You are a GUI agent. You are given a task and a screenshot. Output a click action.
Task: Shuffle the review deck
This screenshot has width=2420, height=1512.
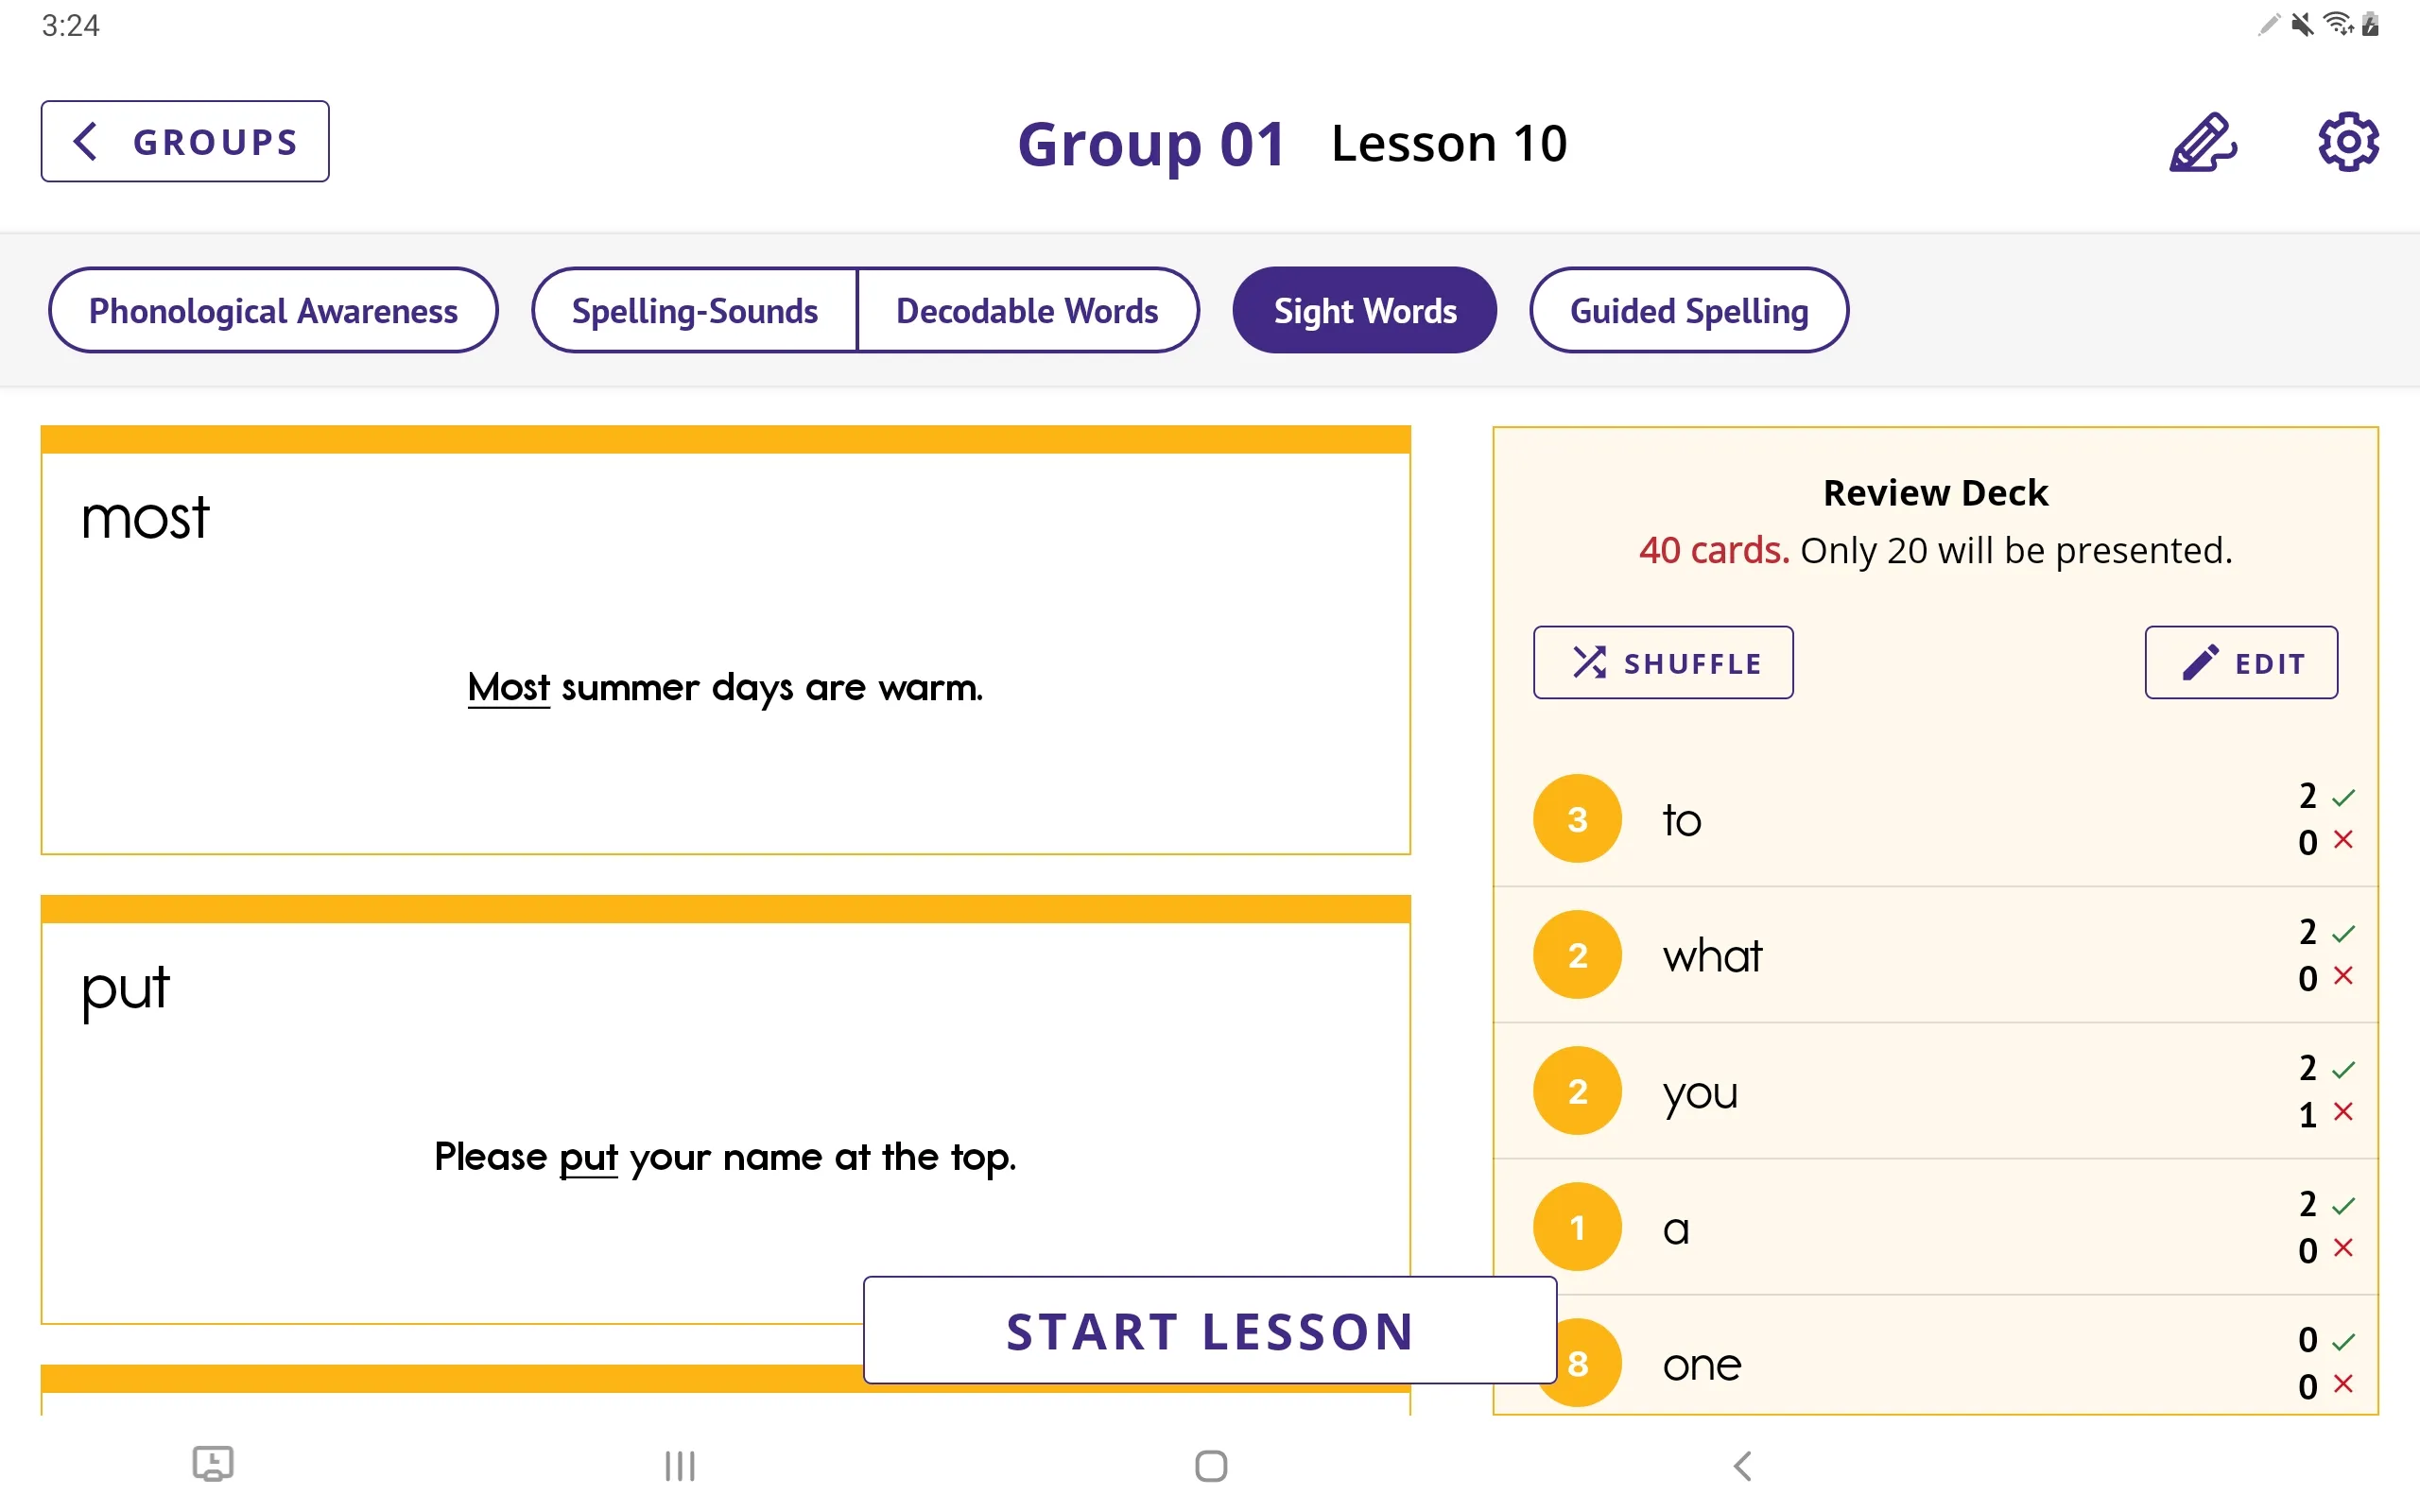tap(1663, 662)
